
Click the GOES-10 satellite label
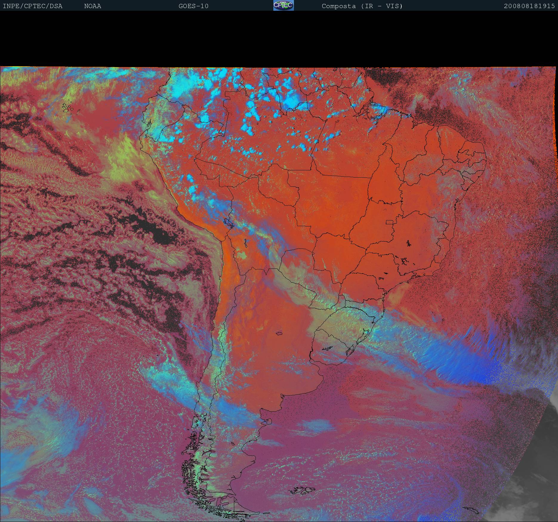pos(193,6)
